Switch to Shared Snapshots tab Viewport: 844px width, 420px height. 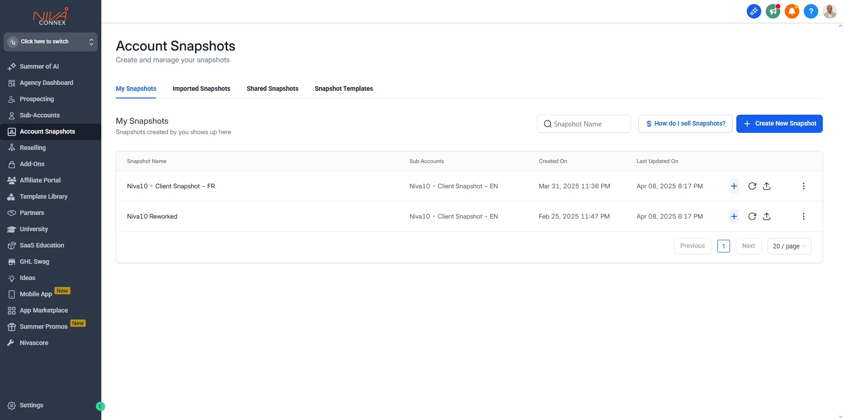tap(272, 89)
